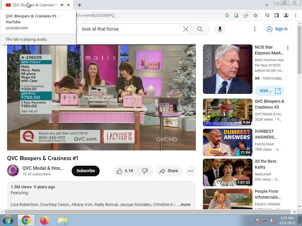Click the NCIS Star ad thumbnail
Image resolution: width=302 pixels, height=226 pixels.
click(x=227, y=69)
